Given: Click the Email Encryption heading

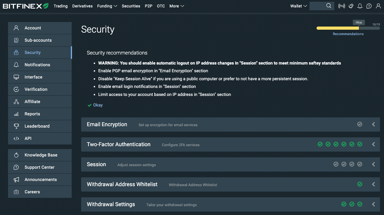Looking at the screenshot, I should (x=107, y=124).
